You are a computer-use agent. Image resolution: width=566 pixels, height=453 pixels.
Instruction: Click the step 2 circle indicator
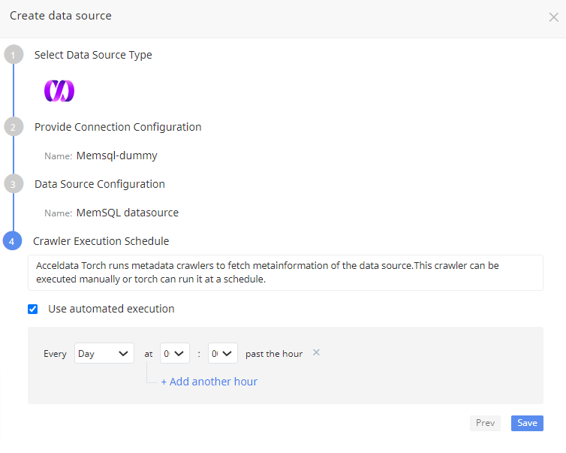click(13, 127)
